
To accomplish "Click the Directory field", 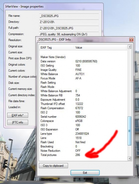I will coord(69,22).
